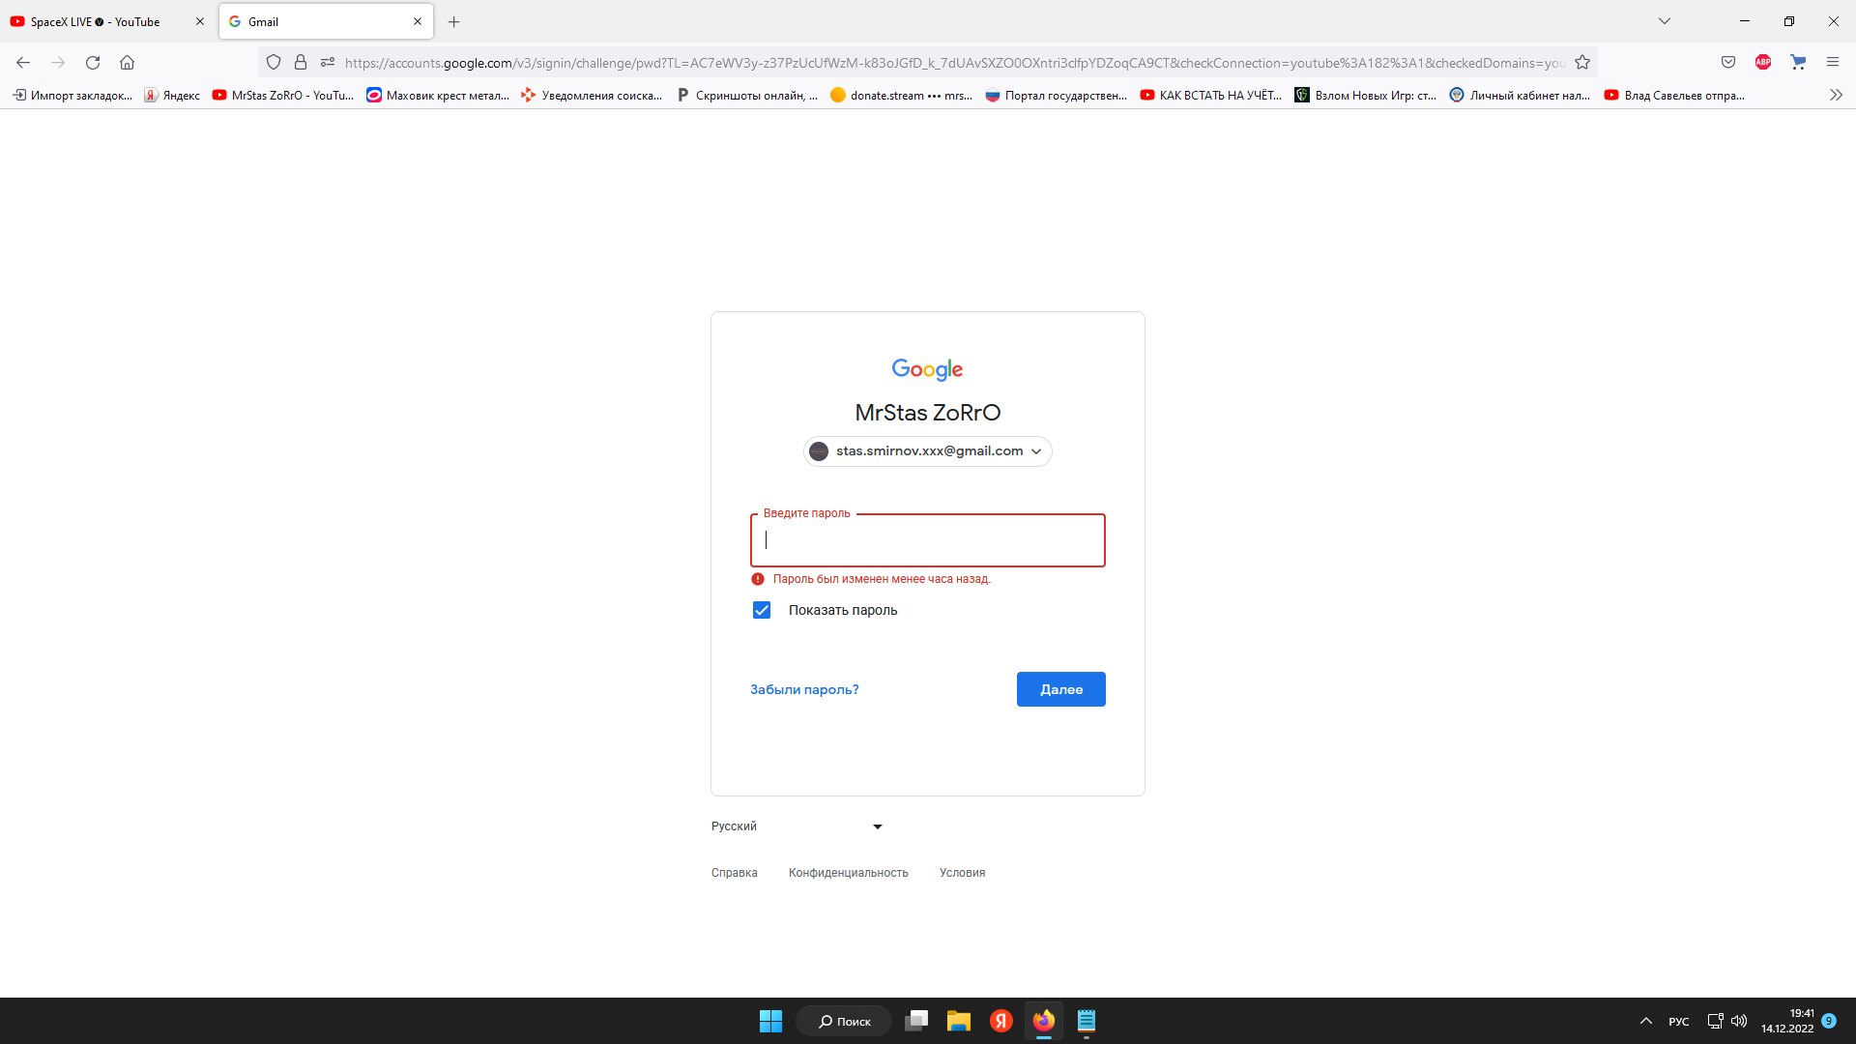
Task: Close the Gmail tab
Action: (418, 21)
